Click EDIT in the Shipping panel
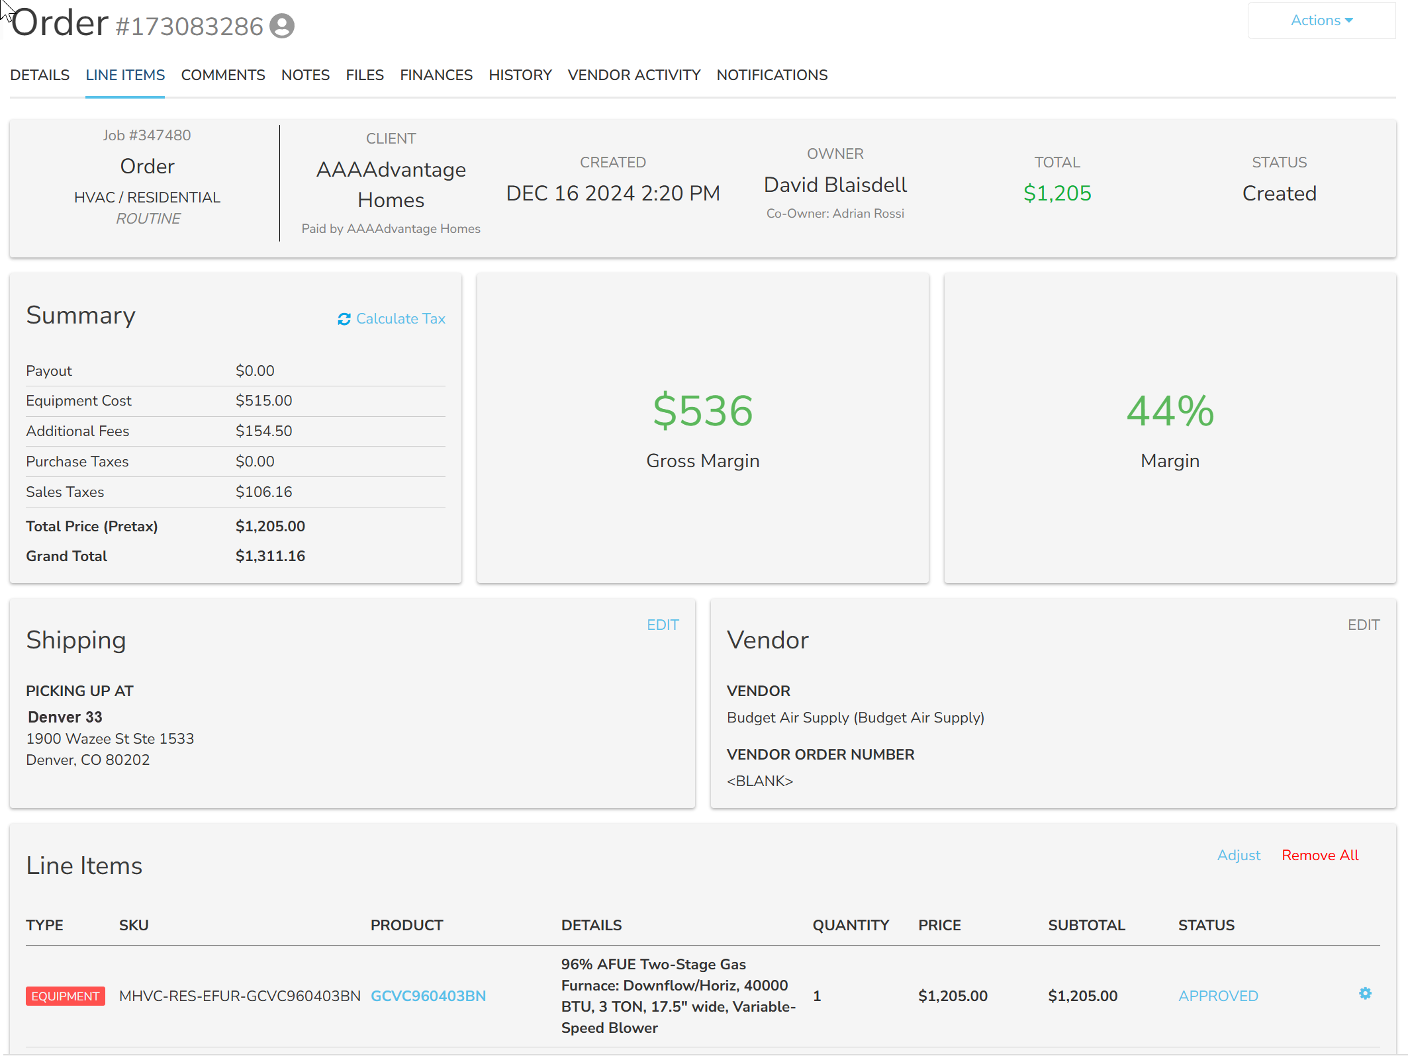 [663, 625]
